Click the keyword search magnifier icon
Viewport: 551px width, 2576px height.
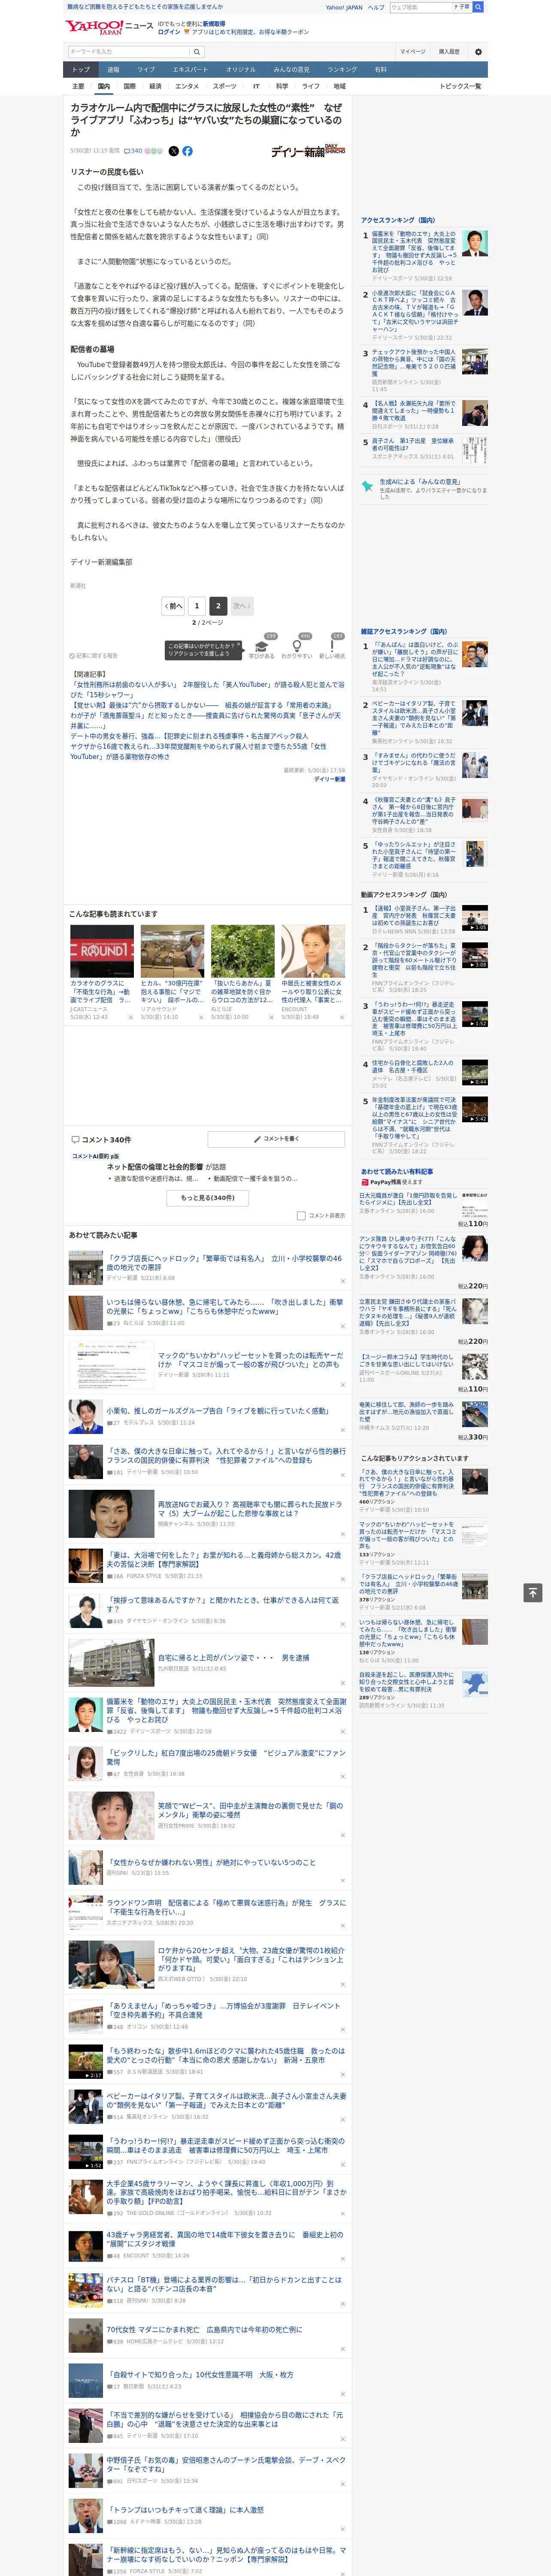click(x=197, y=52)
